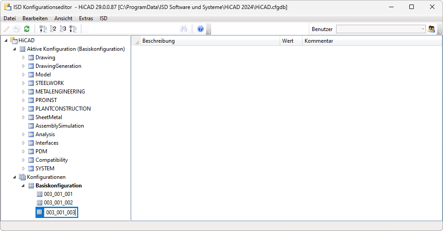Click the HiCAD root folder icon
Screen dimensions: 443x231
pyautogui.click(x=14, y=40)
